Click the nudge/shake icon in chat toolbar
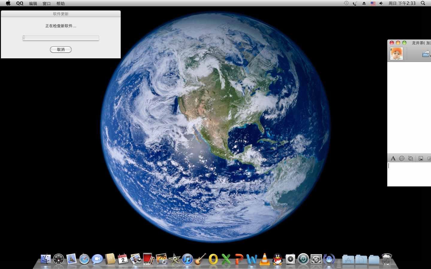The height and width of the screenshot is (269, 431). (411, 159)
